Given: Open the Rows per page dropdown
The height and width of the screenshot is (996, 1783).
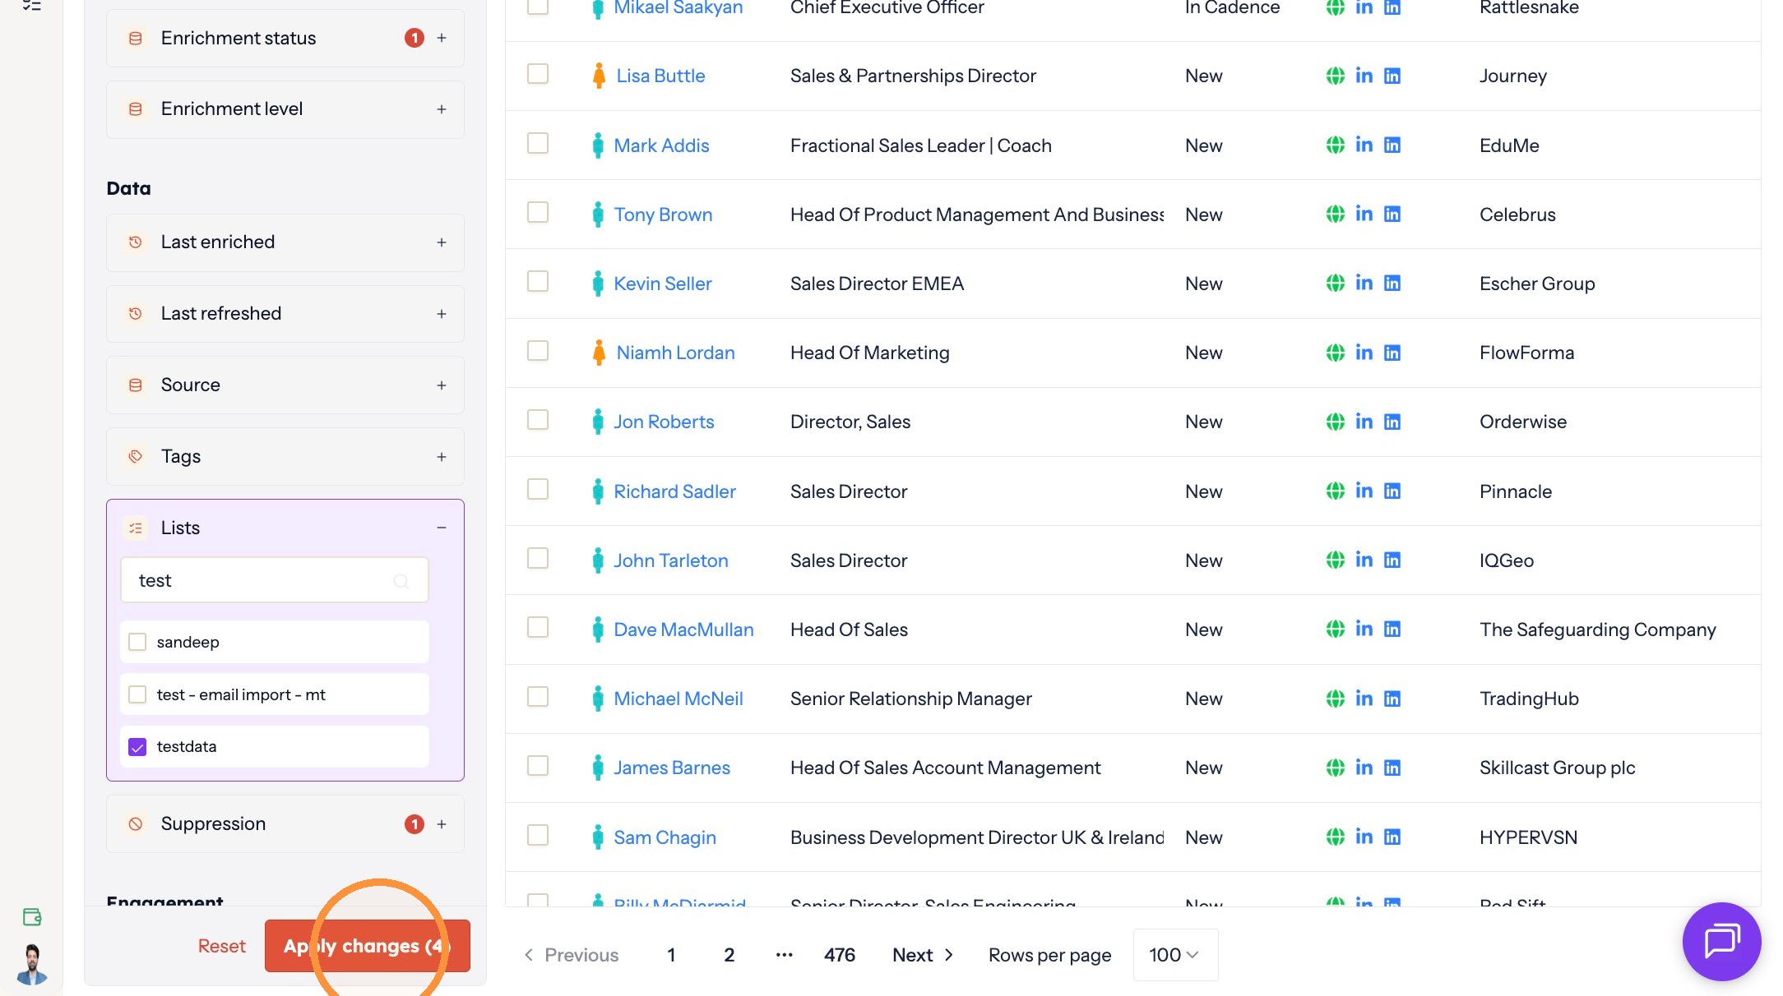Looking at the screenshot, I should point(1175,955).
